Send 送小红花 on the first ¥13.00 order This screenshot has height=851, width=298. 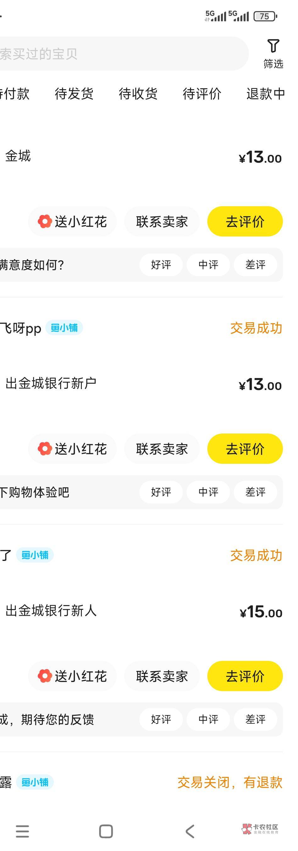tap(72, 221)
